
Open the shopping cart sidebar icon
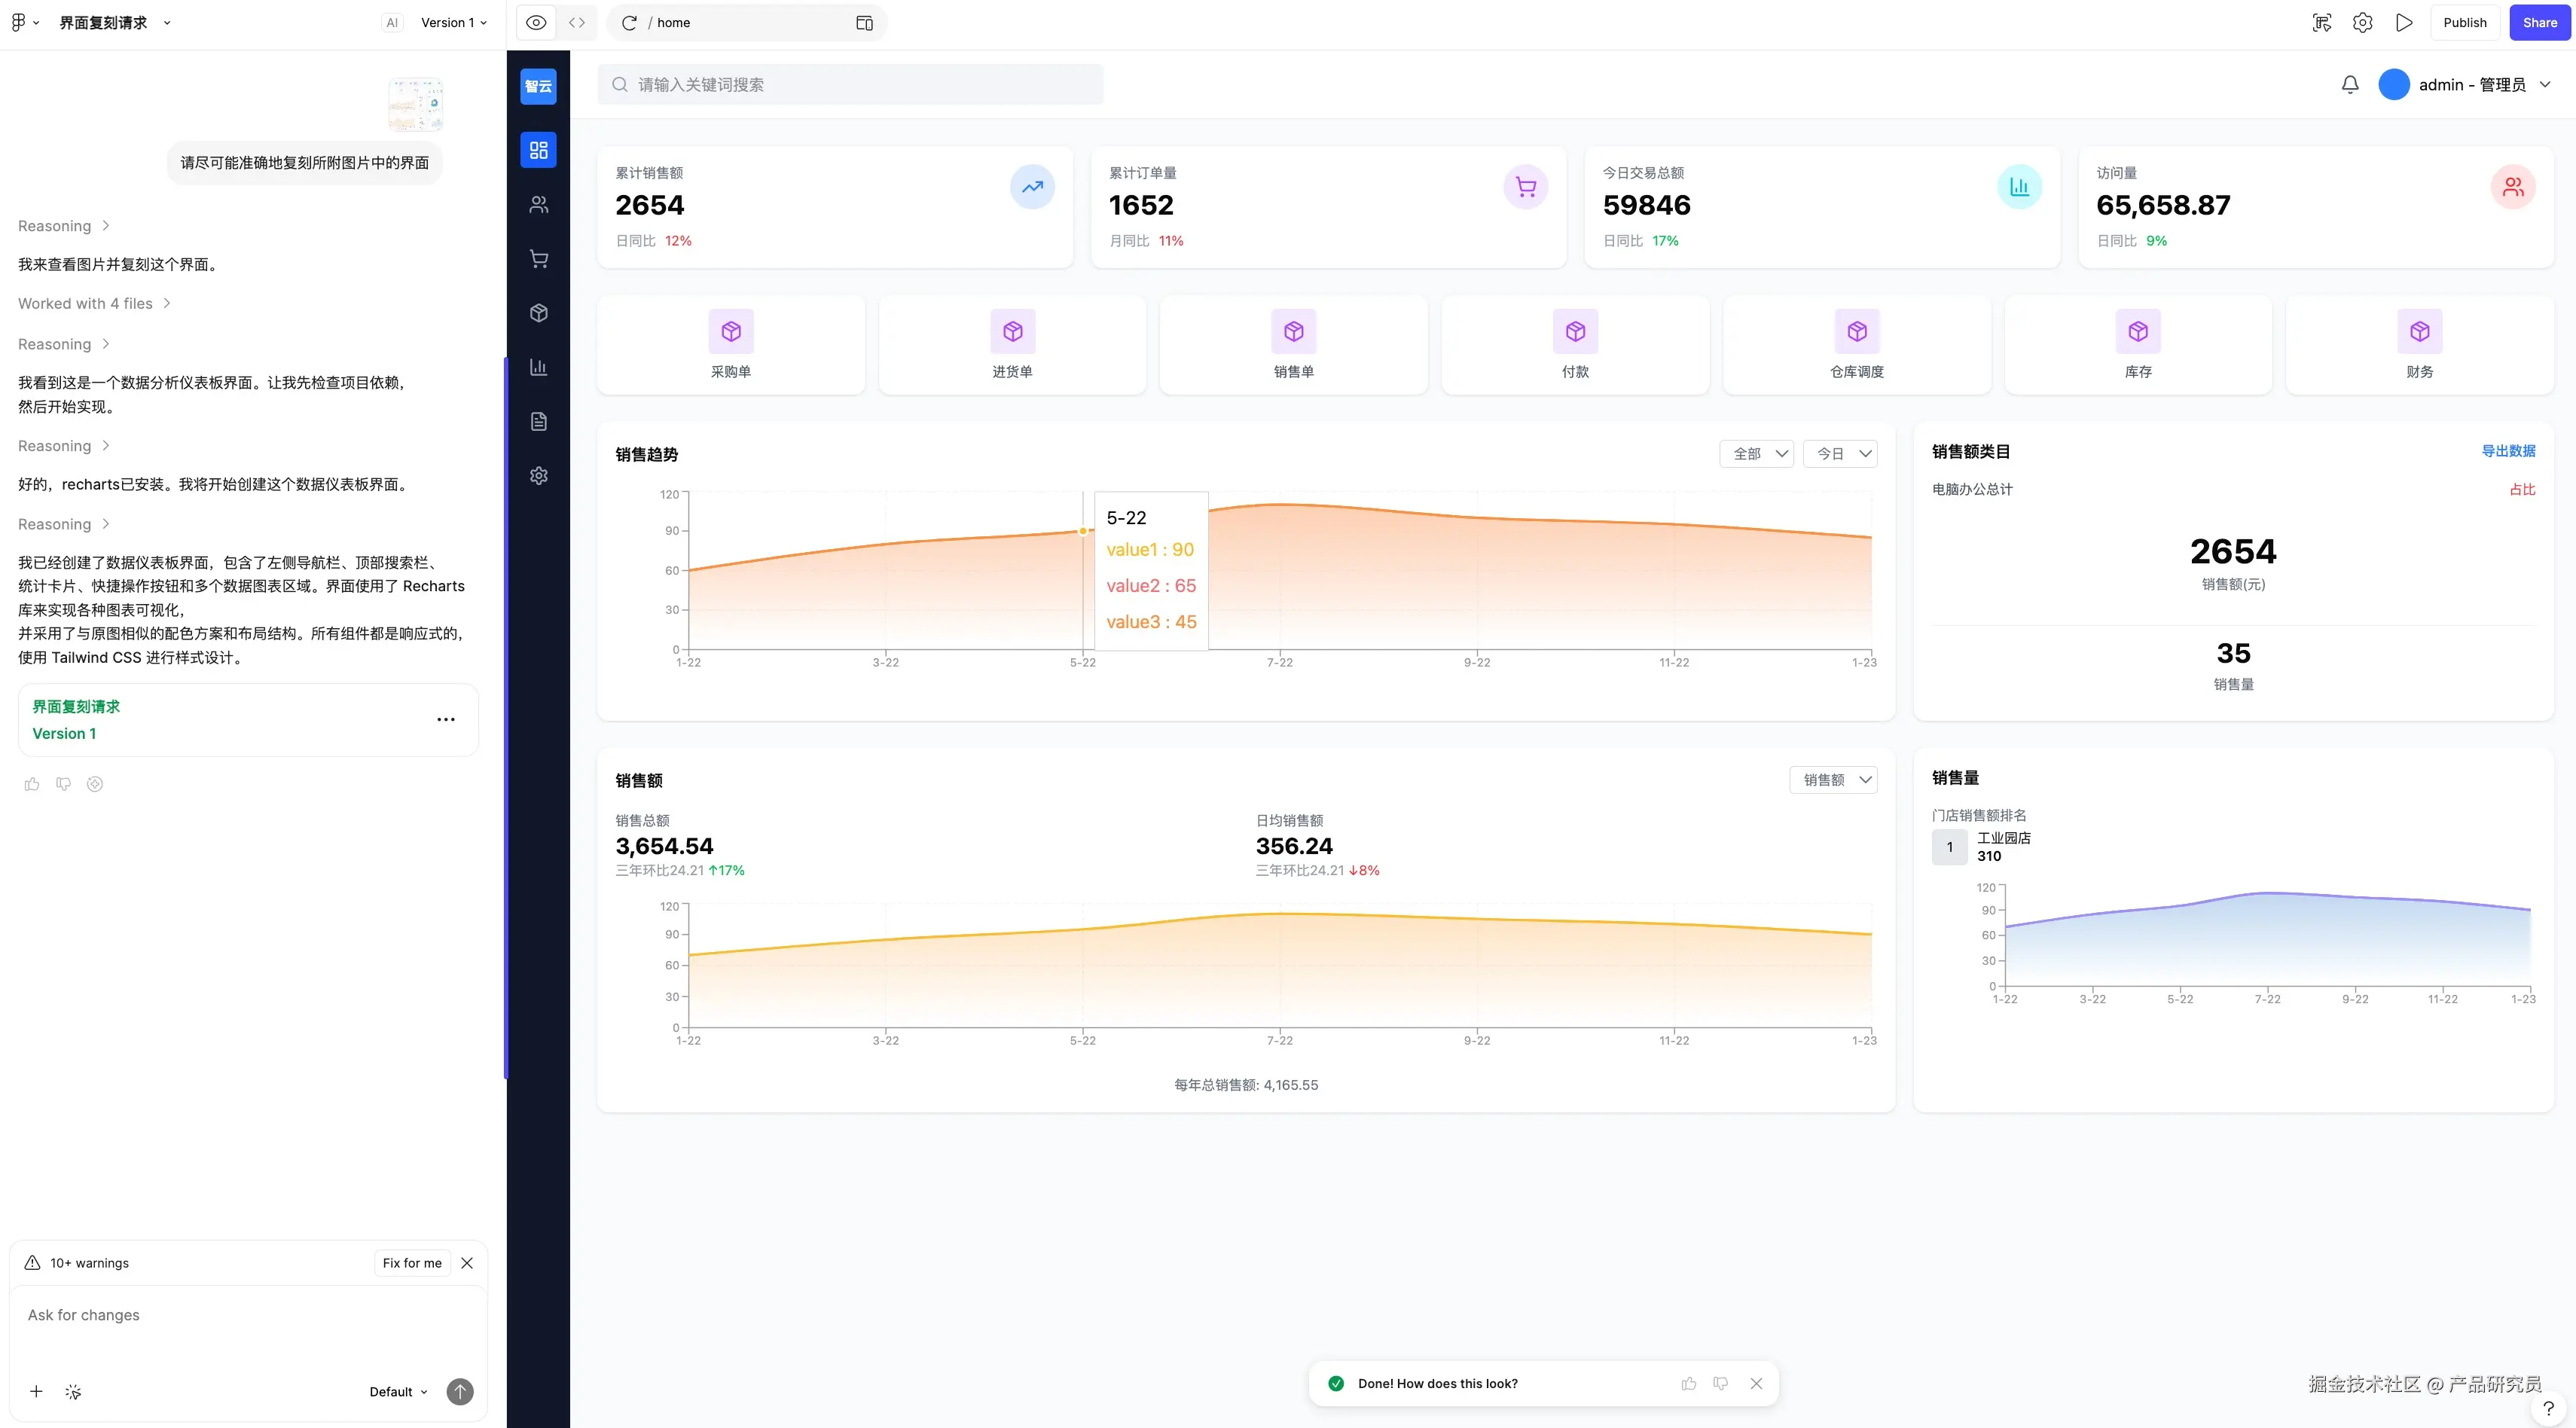click(538, 259)
